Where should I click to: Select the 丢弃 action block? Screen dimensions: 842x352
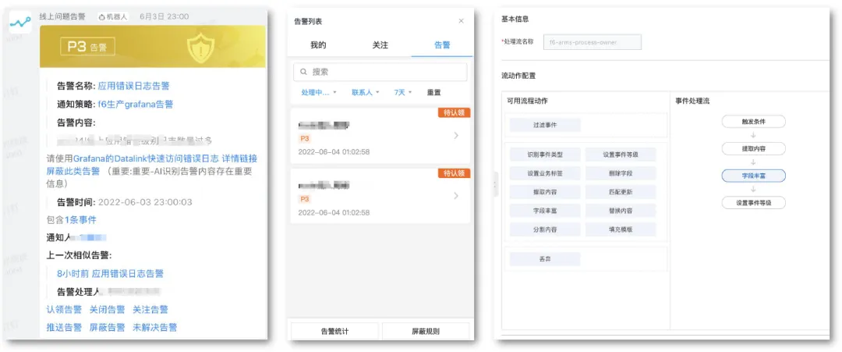[545, 259]
